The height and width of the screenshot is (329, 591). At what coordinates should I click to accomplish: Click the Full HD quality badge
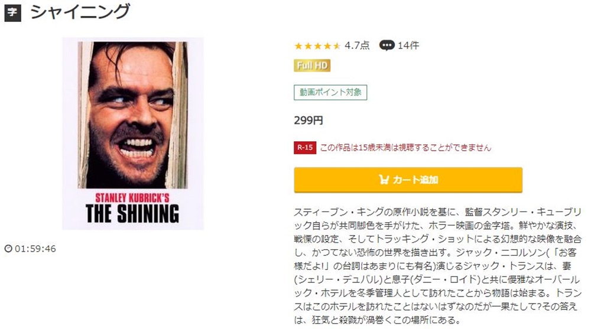(x=312, y=66)
